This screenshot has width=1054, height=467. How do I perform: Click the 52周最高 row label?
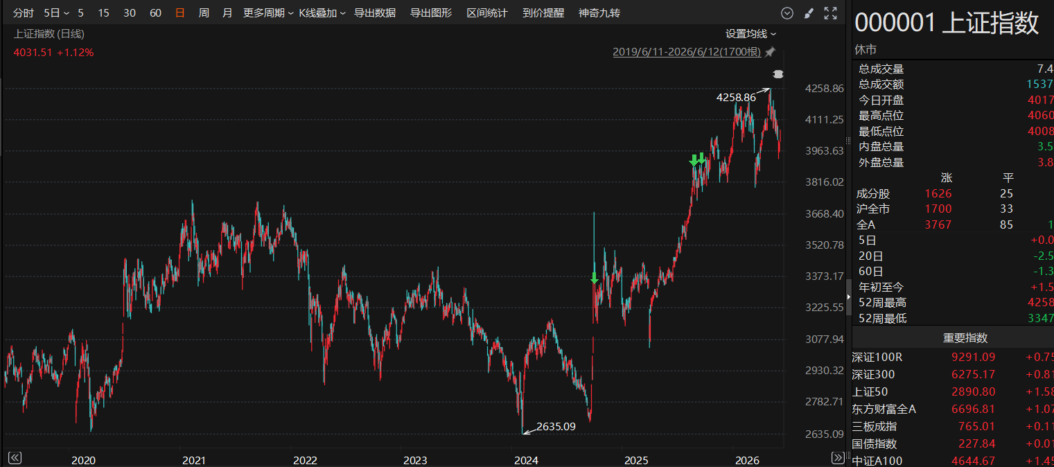tap(882, 303)
